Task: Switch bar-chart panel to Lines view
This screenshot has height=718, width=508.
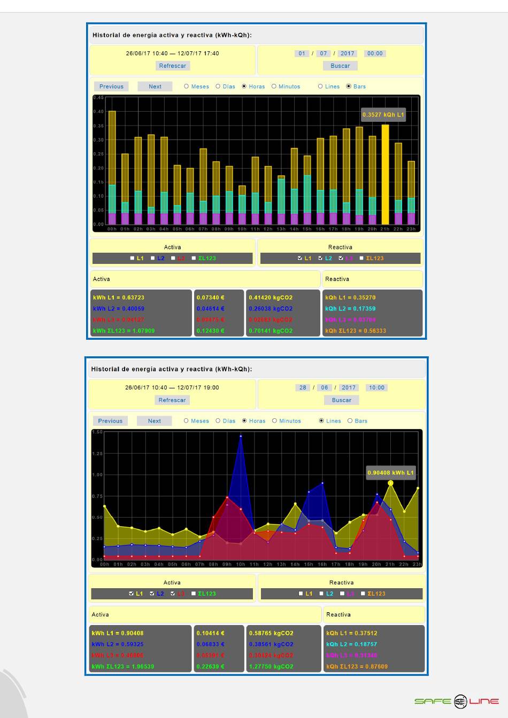Action: 320,87
